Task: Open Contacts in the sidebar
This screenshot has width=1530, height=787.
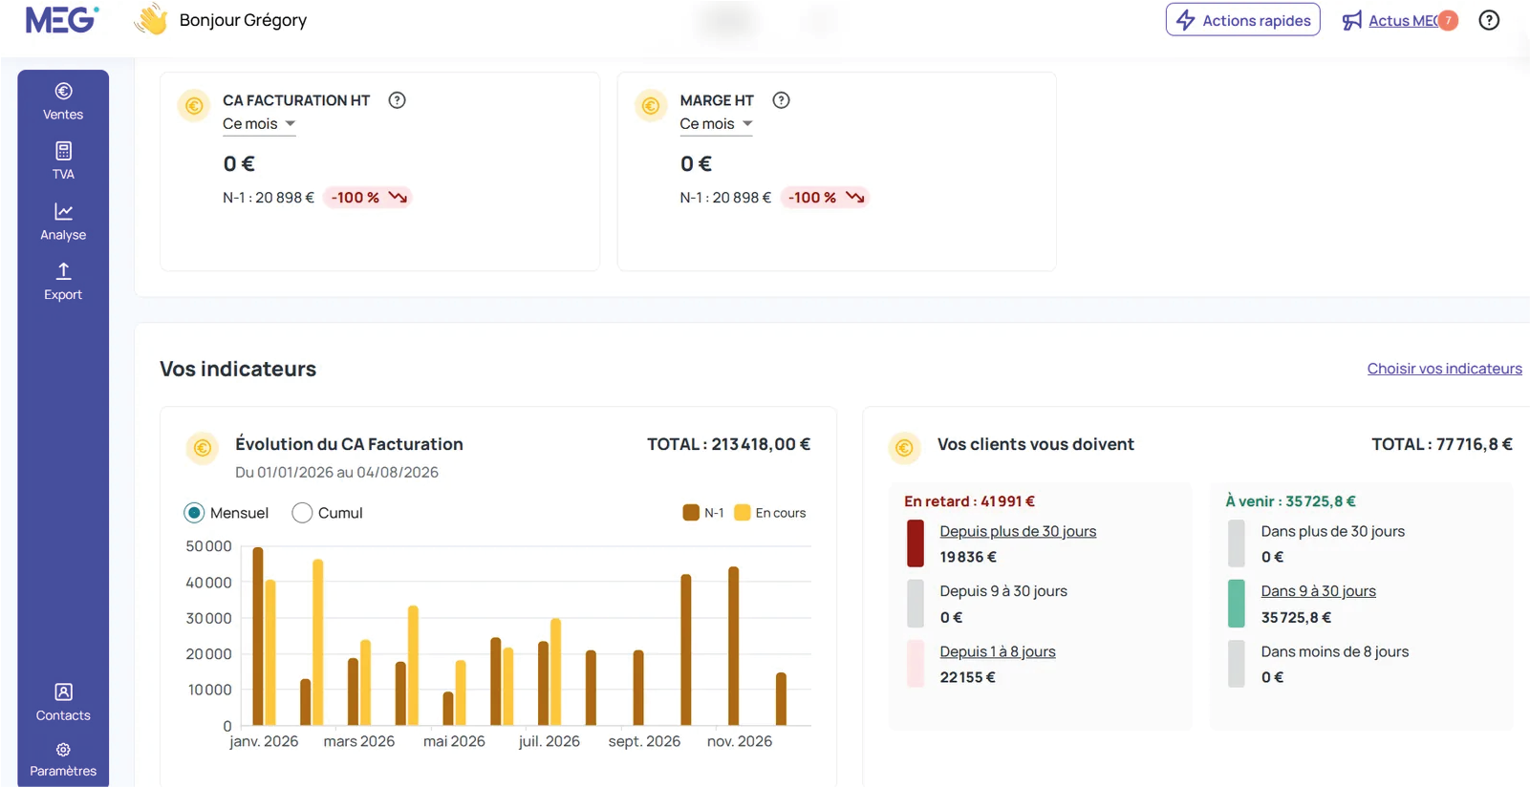Action: tap(63, 702)
